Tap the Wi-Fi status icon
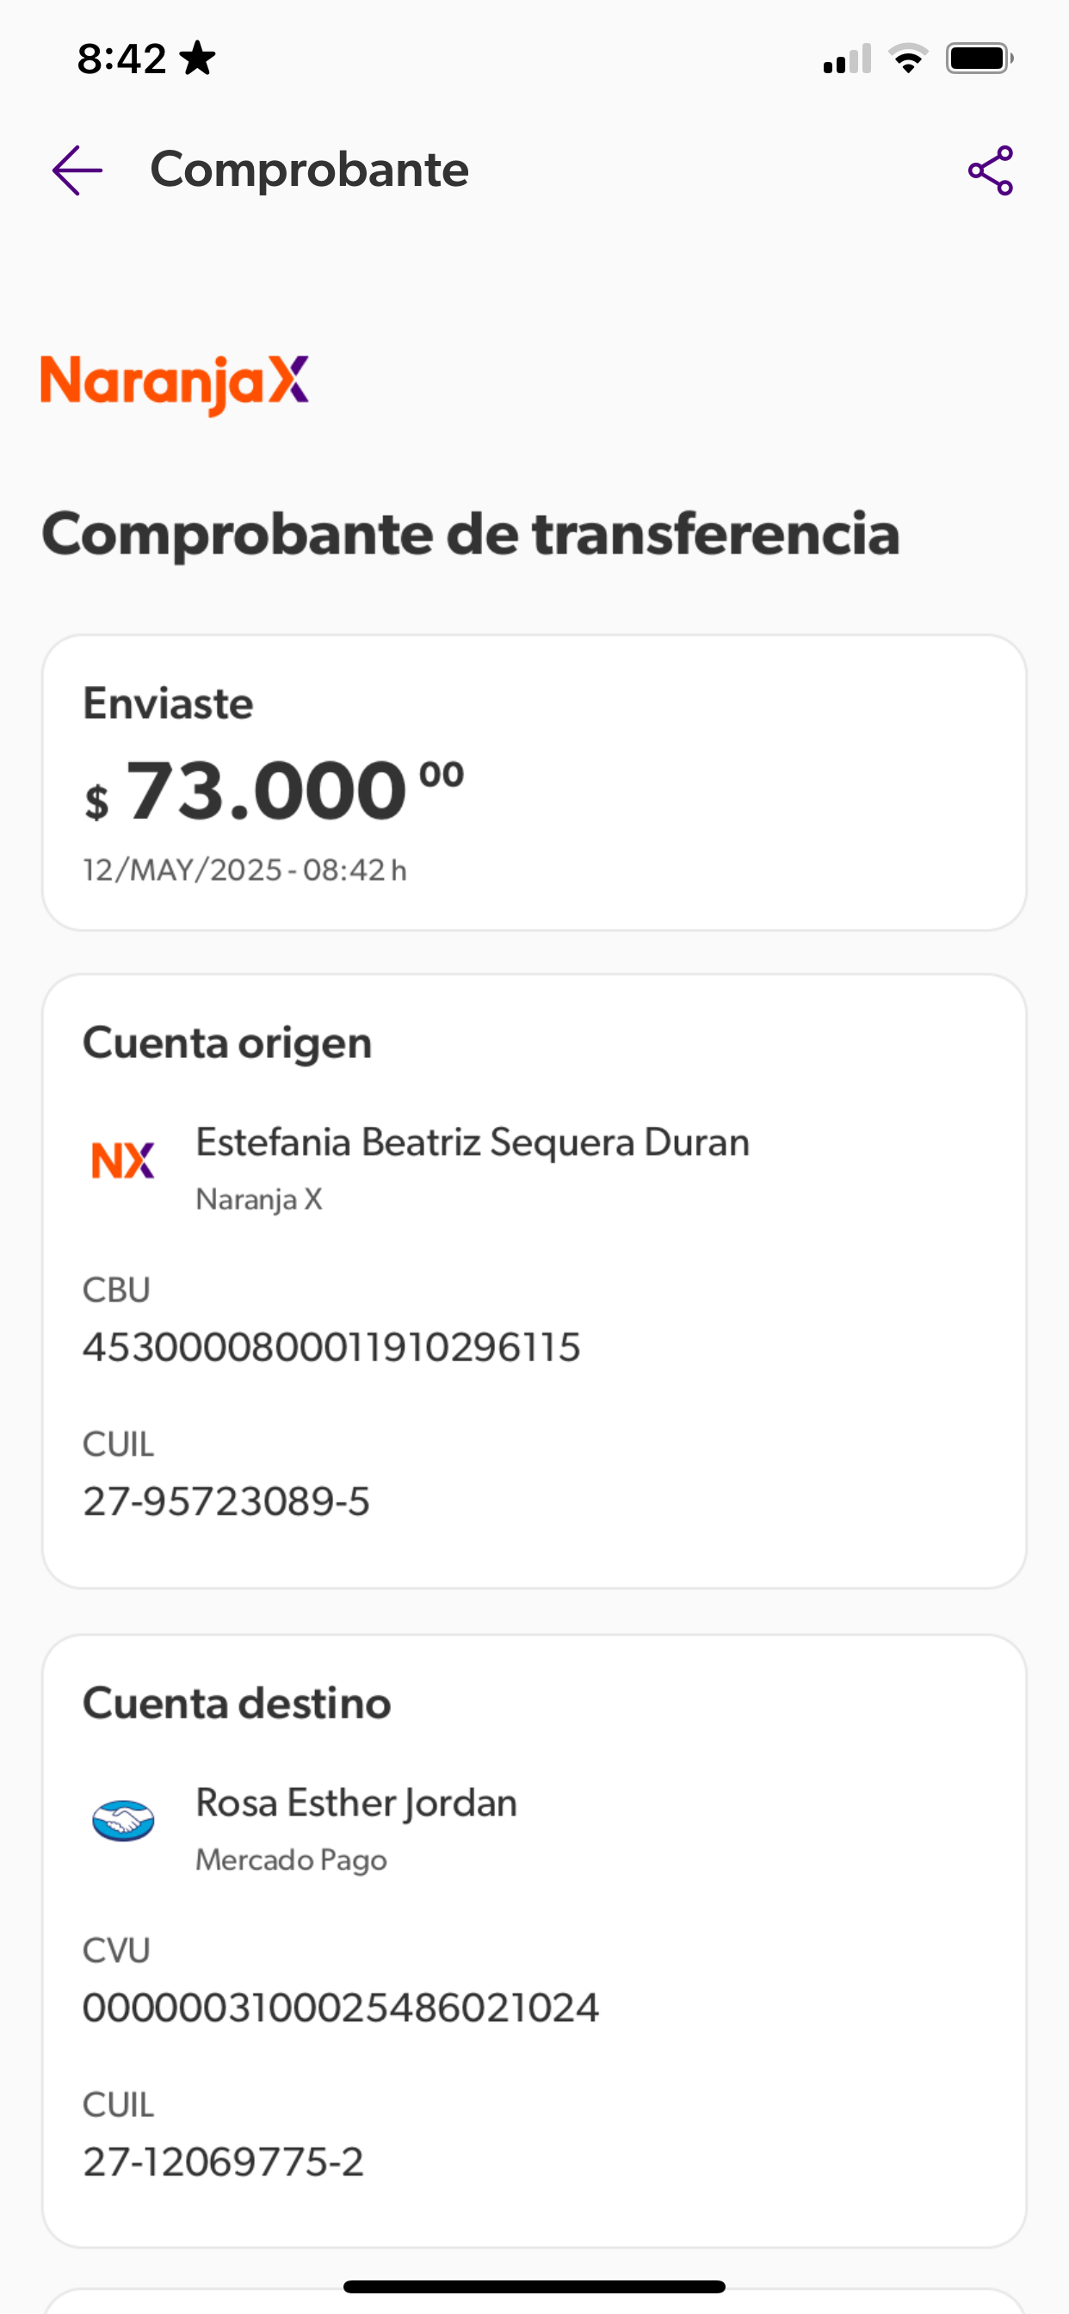Viewport: 1069px width, 2314px height. pos(907,59)
